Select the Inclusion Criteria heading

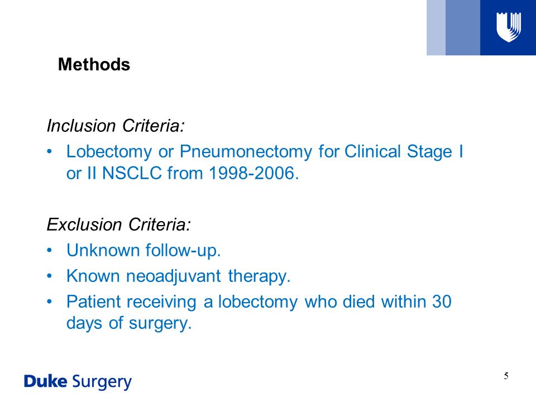(116, 126)
